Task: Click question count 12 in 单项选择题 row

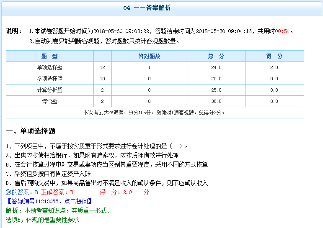Action: 102,67
